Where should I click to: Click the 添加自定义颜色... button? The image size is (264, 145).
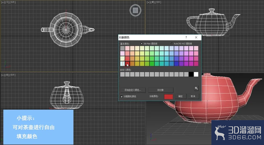point(133,90)
